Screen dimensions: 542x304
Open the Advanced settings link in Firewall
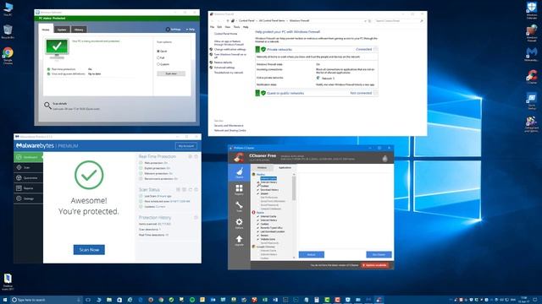224,68
